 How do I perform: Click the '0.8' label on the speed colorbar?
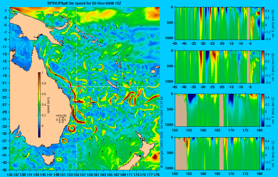click(x=44, y=83)
